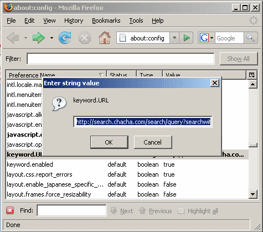
Task: Click the activity throbber icon
Action: [x=254, y=20]
